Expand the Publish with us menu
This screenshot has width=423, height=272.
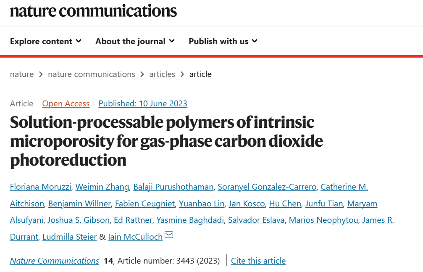[x=223, y=41]
